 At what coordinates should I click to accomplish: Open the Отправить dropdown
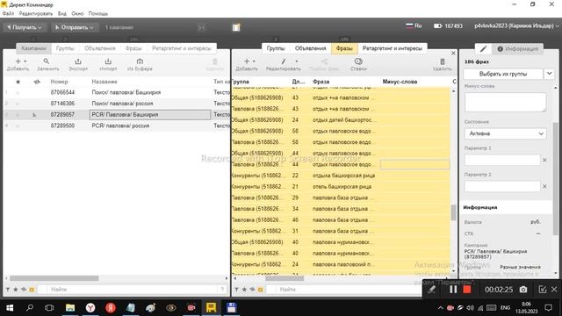click(74, 27)
